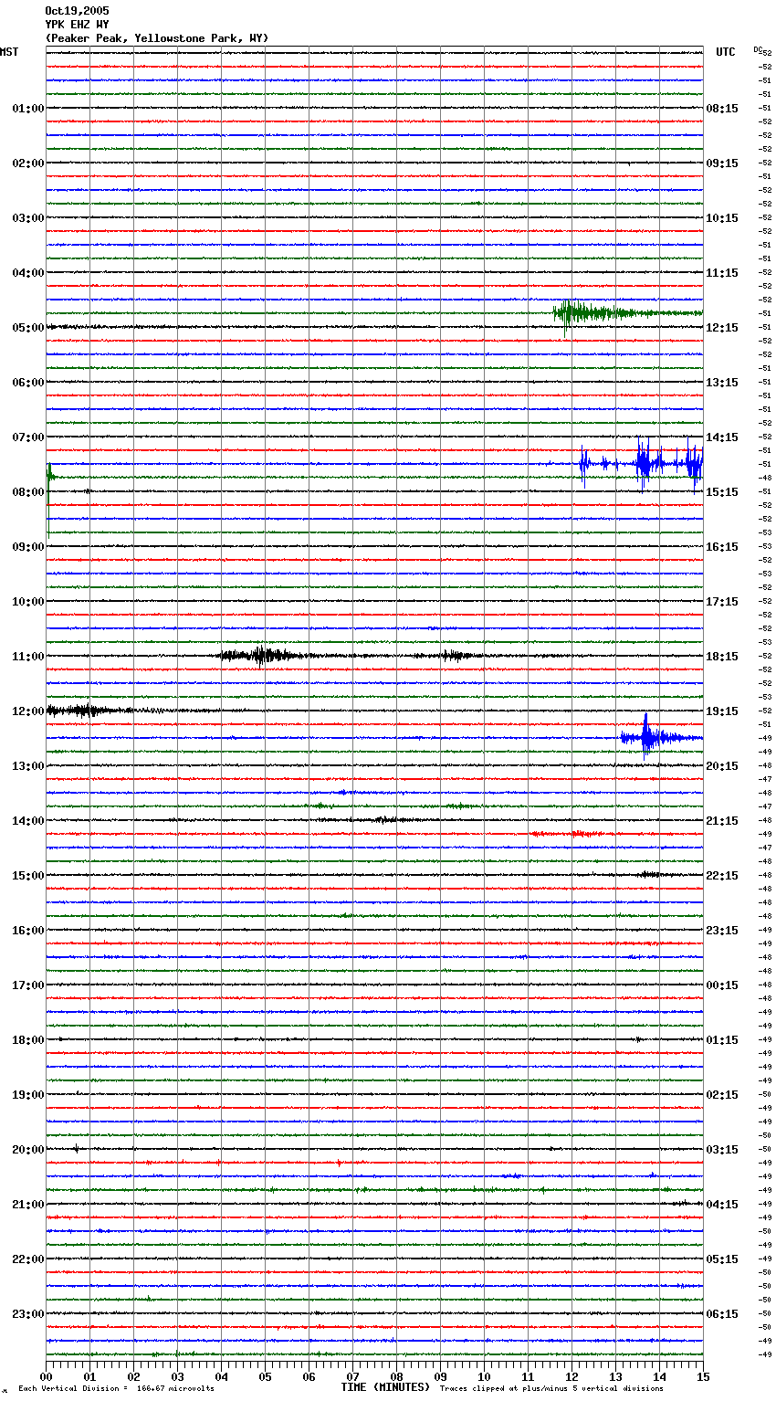Select the 21:00 MST time label
The height and width of the screenshot is (1401, 776).
click(x=28, y=1205)
